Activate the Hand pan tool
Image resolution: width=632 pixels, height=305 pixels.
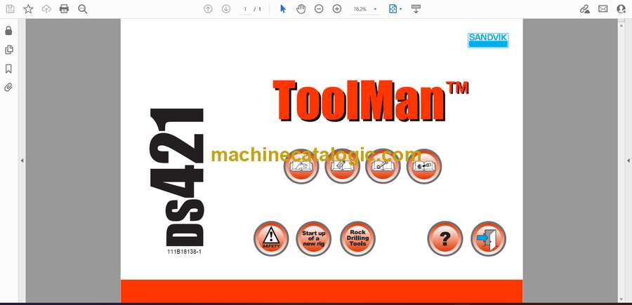click(x=301, y=9)
